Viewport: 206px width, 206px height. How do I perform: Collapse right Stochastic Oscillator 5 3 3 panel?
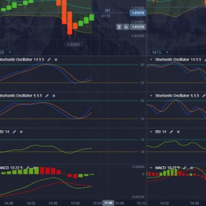(151, 96)
